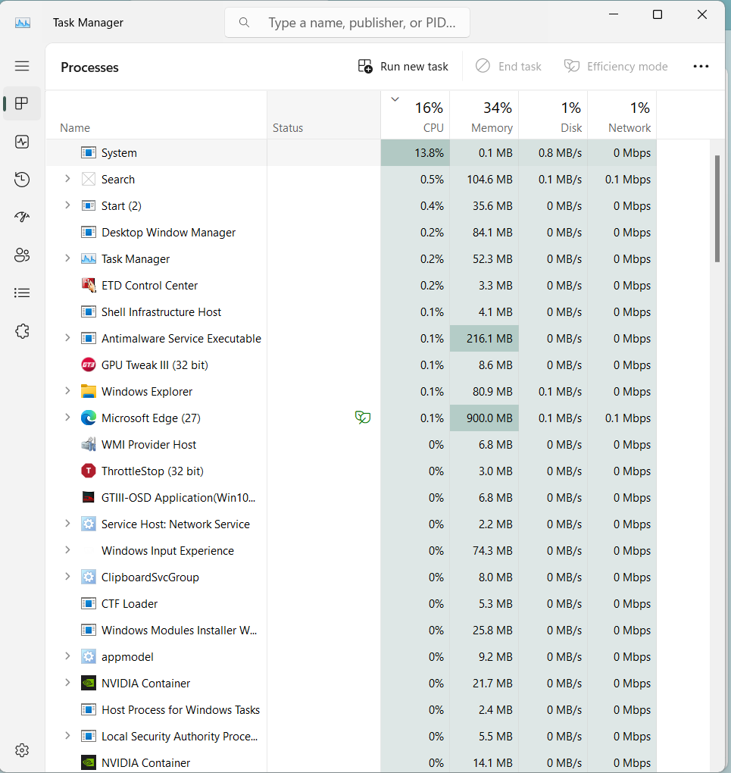Sort by the Network column header
This screenshot has height=773, width=731.
tap(622, 115)
